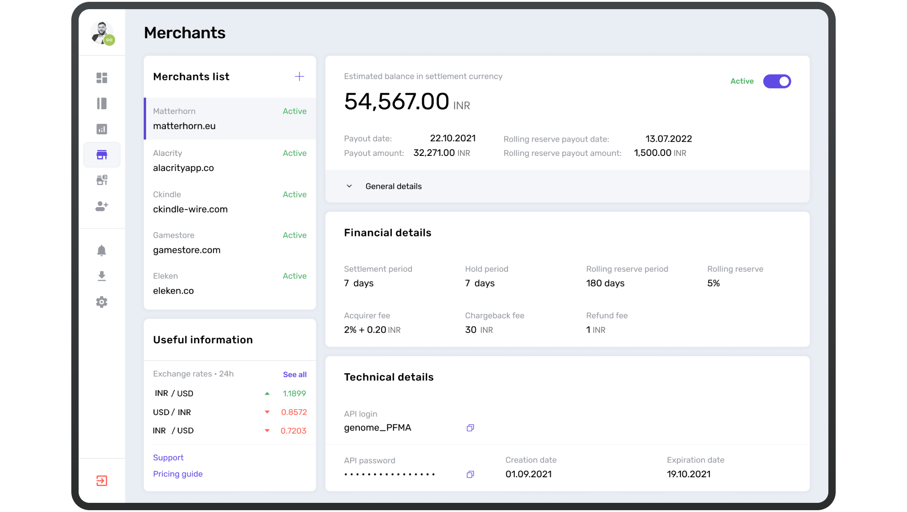This screenshot has width=907, height=512.
Task: Add a new merchant with plus icon
Action: (299, 76)
